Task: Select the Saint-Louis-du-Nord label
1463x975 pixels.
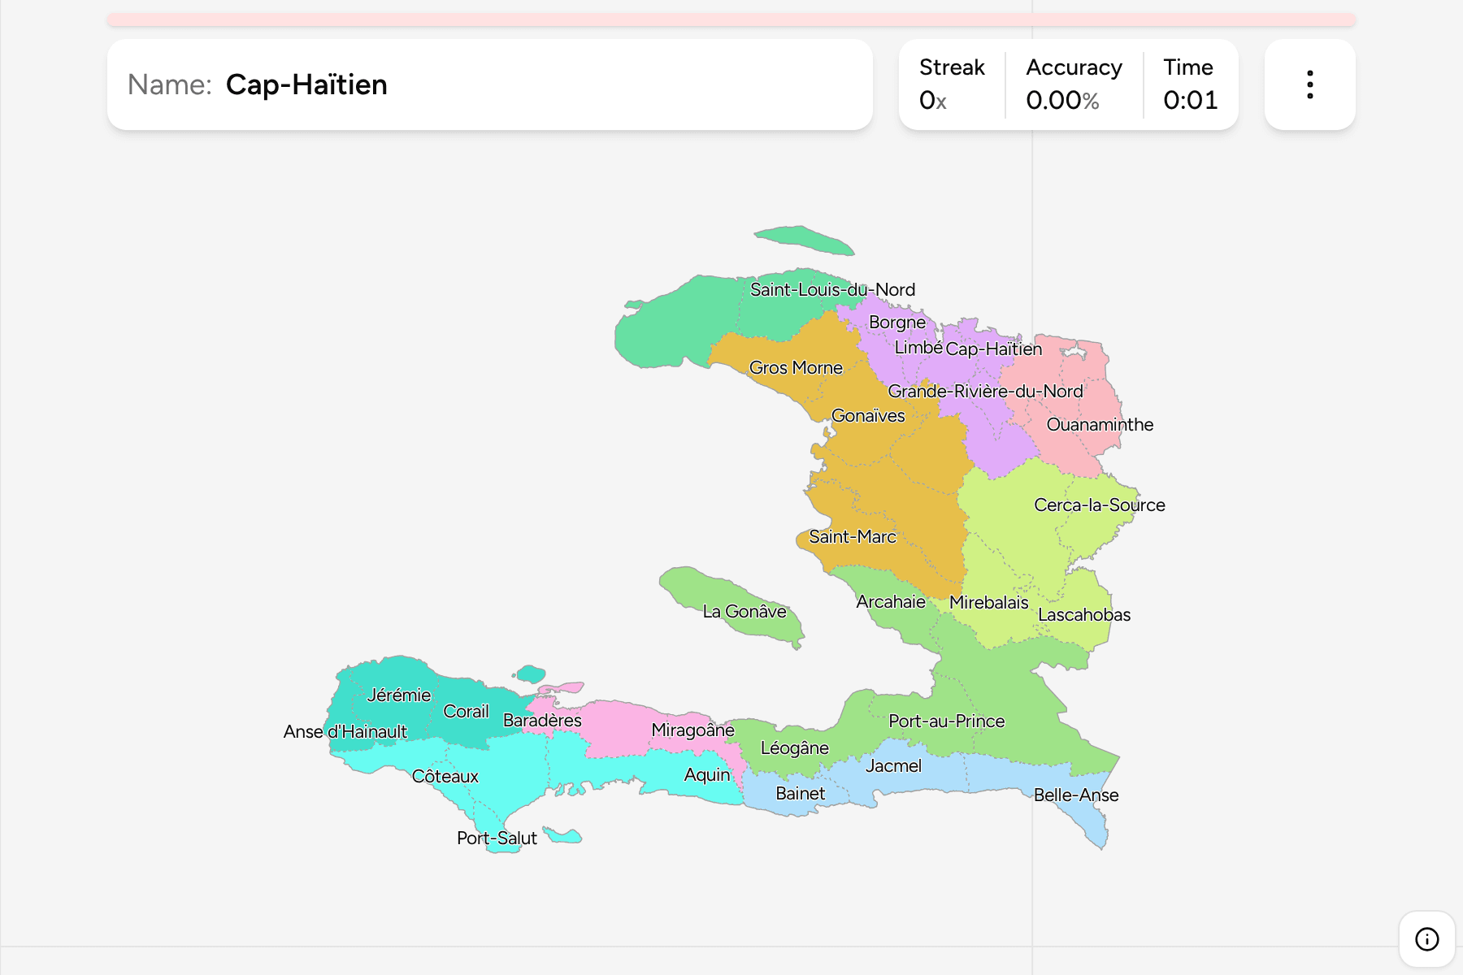Action: (x=832, y=290)
